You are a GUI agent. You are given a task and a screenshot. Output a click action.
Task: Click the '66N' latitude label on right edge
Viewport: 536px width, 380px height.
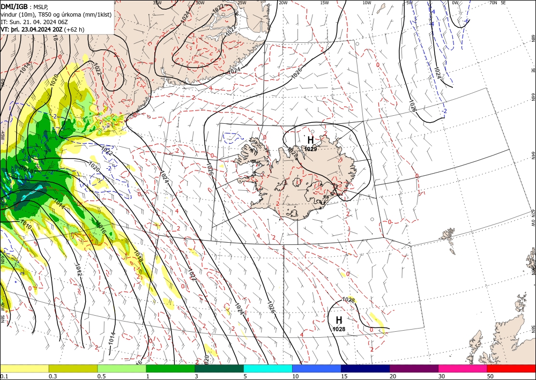[x=533, y=97]
